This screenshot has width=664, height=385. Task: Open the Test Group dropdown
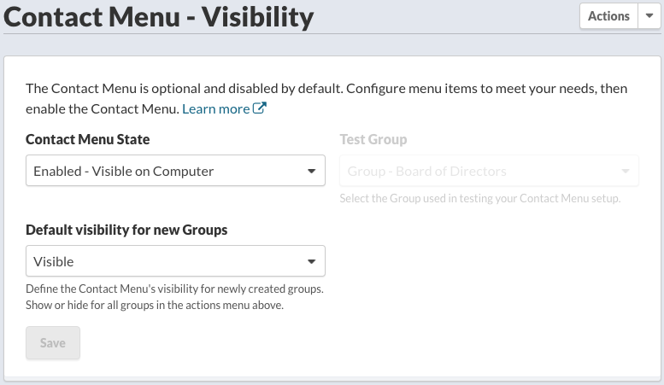[489, 171]
